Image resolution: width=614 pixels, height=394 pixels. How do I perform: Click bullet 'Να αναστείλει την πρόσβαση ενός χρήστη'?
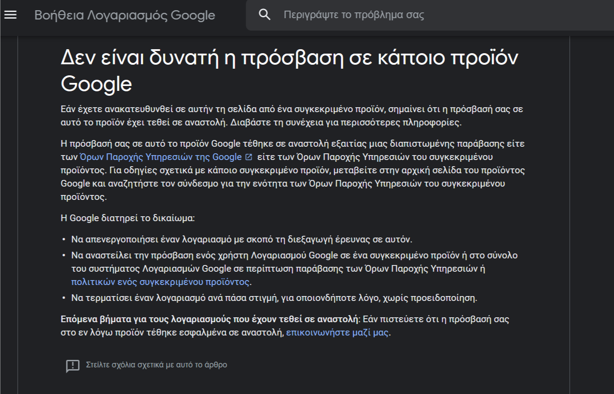tap(294, 269)
